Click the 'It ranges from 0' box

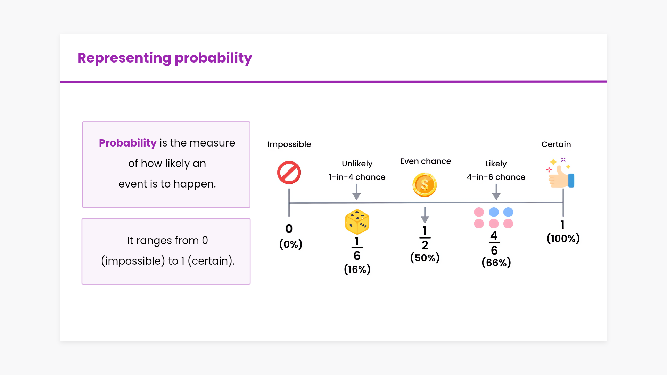166,251
